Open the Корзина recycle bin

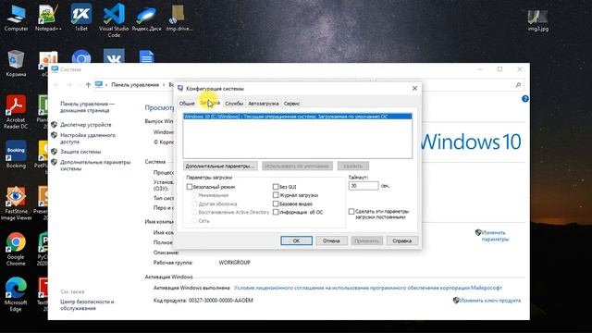tap(16, 63)
